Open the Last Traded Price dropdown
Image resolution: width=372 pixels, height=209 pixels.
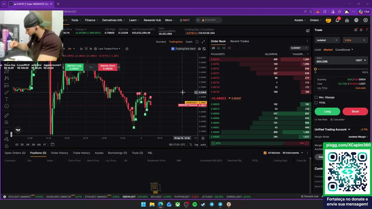[x=109, y=49]
